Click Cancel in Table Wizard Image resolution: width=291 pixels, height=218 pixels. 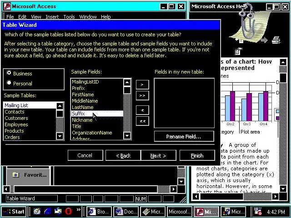point(85,155)
